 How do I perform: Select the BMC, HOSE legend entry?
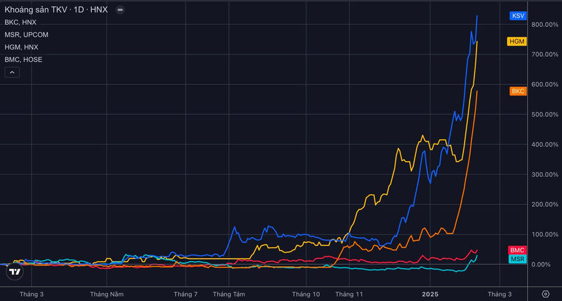23,60
